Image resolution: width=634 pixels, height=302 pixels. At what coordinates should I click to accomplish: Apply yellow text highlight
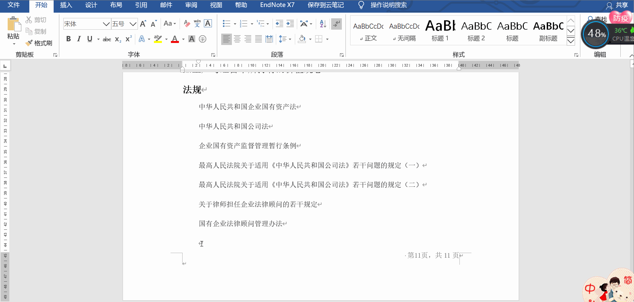pyautogui.click(x=158, y=39)
